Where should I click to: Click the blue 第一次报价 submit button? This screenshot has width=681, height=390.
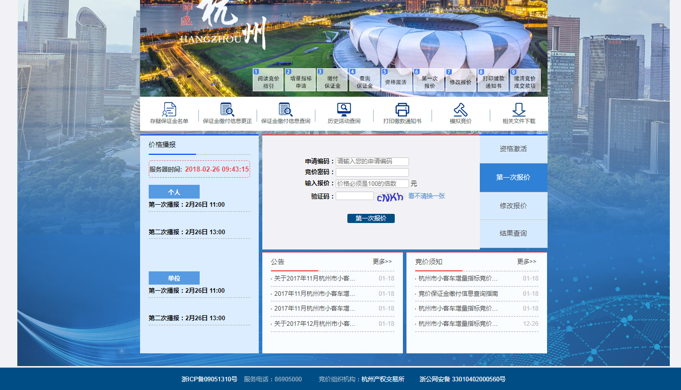coord(371,218)
